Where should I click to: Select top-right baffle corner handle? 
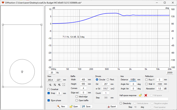[x=41, y=25]
